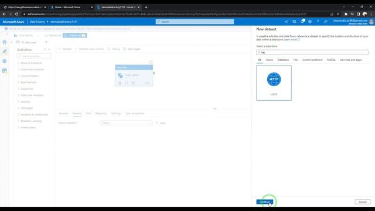Viewport: 375px width, 211px height.
Task: Open the Monitor icon in left sidebar
Action: coord(5,61)
